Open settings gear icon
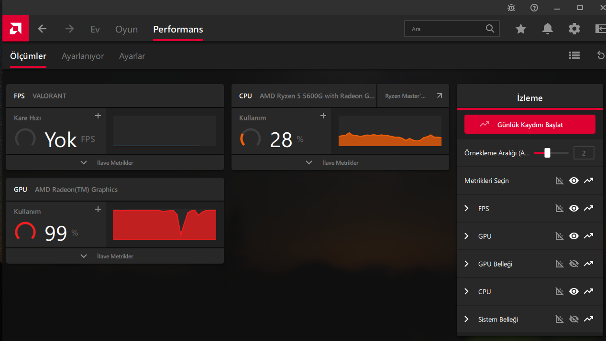Screen dimensions: 606x341 point(574,29)
